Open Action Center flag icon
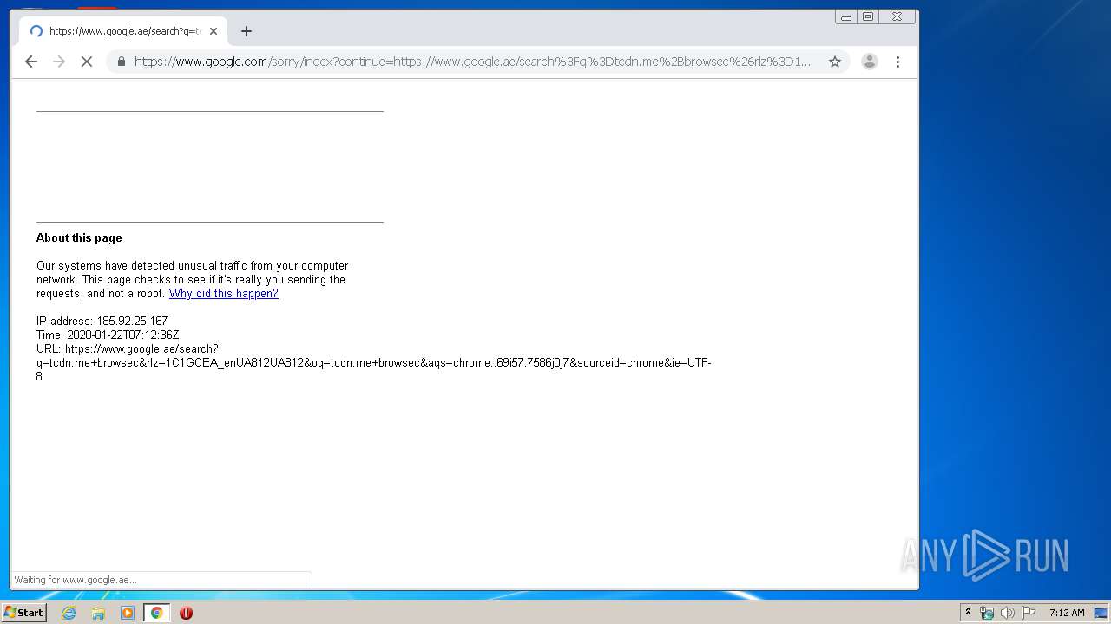1111x624 pixels. pyautogui.click(x=1029, y=613)
